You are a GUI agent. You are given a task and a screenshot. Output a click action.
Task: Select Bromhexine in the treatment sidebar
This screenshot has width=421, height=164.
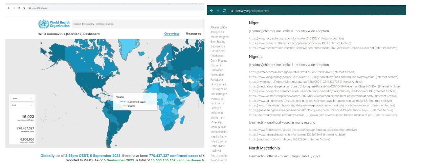[x=218, y=42]
